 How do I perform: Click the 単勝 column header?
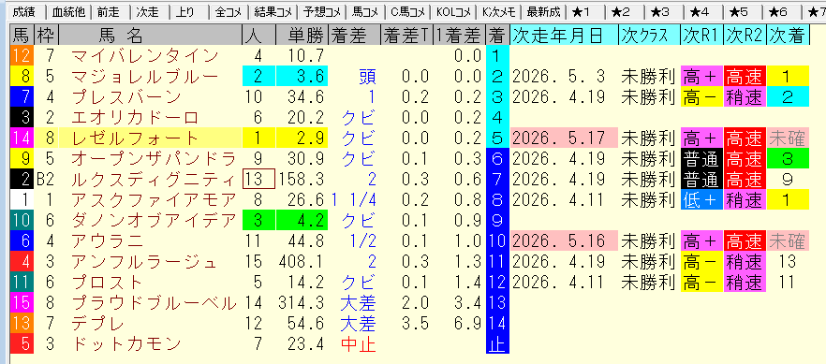(302, 35)
